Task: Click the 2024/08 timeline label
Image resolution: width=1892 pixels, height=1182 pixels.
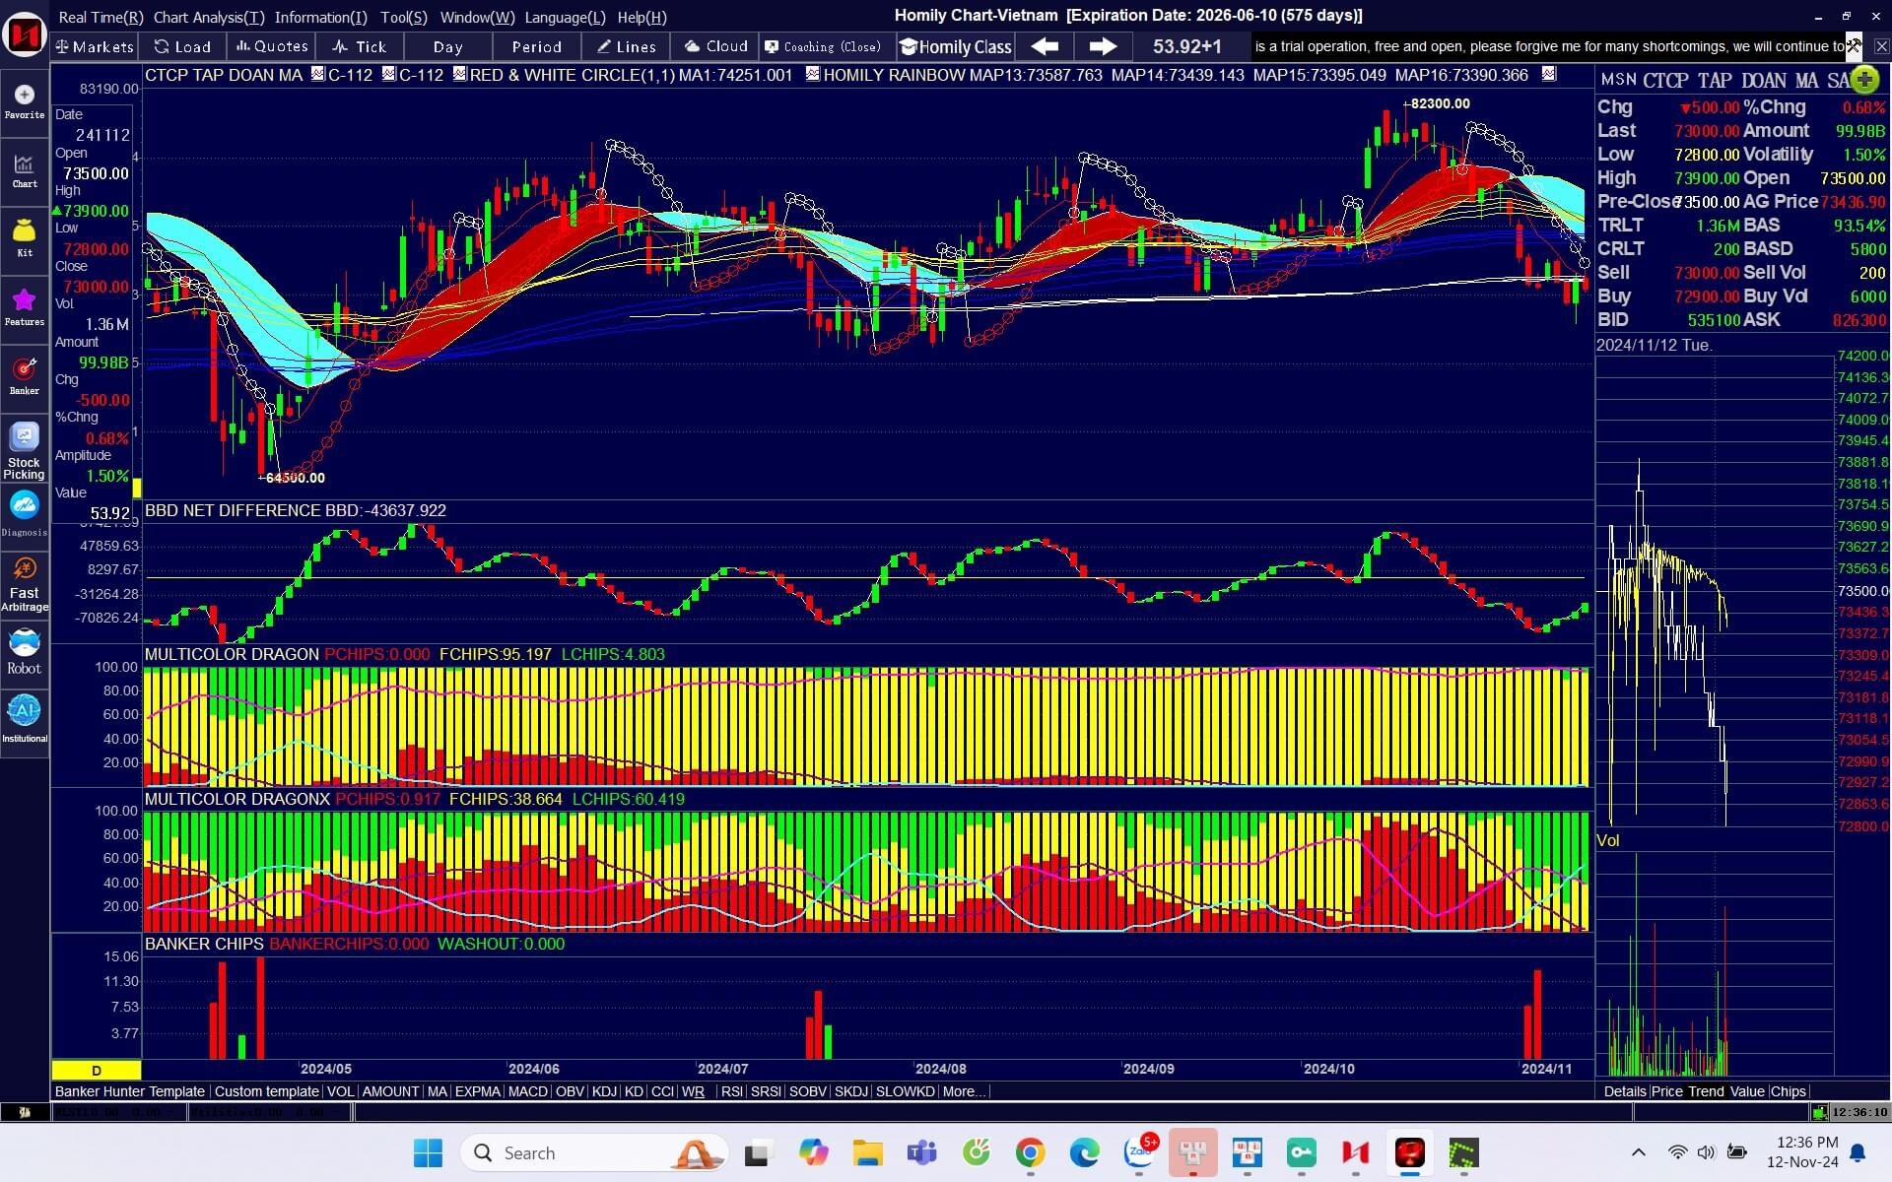Action: pyautogui.click(x=940, y=1069)
